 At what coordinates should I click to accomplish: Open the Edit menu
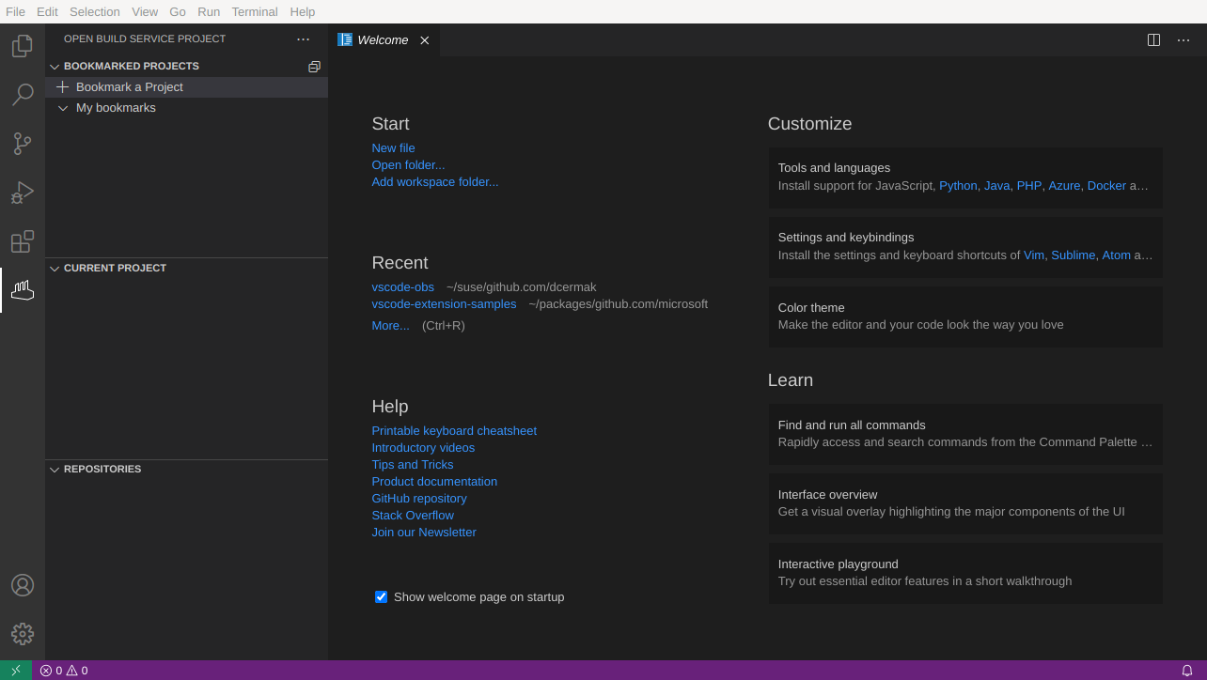(47, 11)
